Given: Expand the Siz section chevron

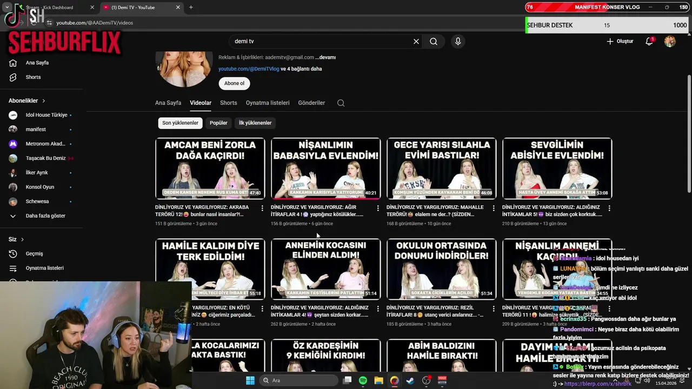Looking at the screenshot, I should tap(22, 239).
